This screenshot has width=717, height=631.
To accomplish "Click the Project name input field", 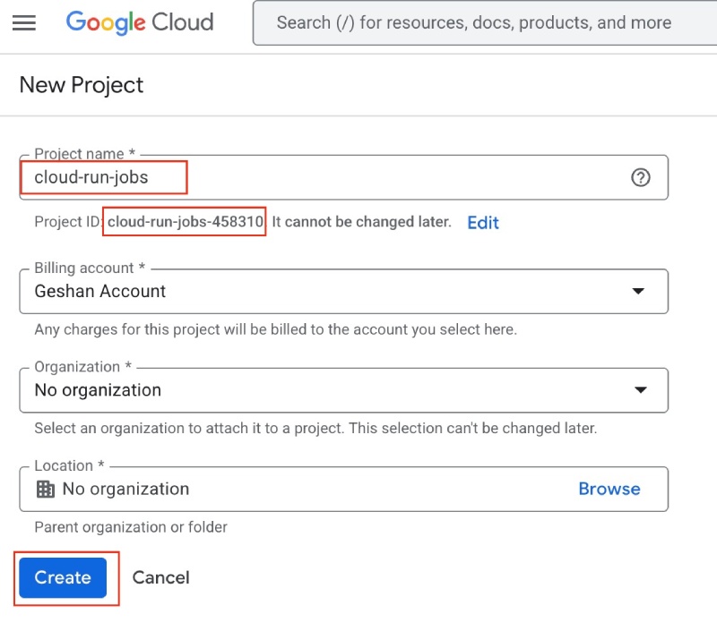I will (x=269, y=177).
